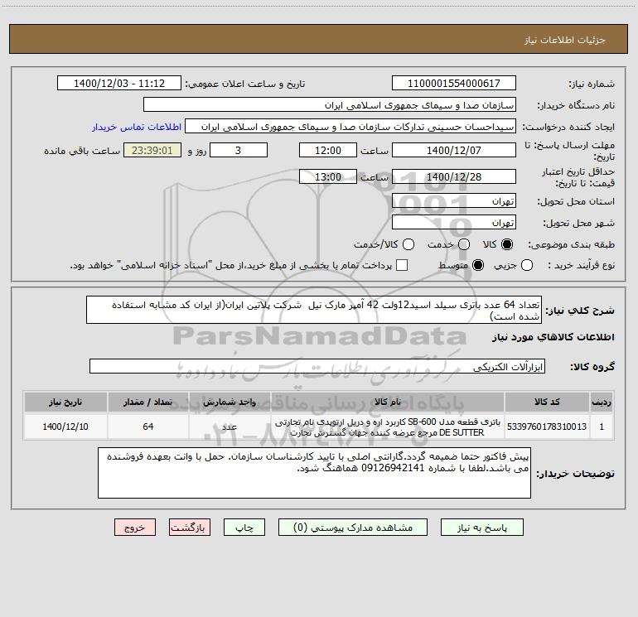
Task: Select the جزیی purchase type radio
Action: 526,265
